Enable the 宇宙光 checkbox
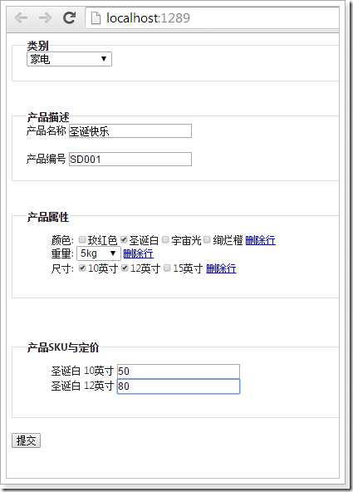Viewport: 353px width, 492px height. tap(165, 240)
